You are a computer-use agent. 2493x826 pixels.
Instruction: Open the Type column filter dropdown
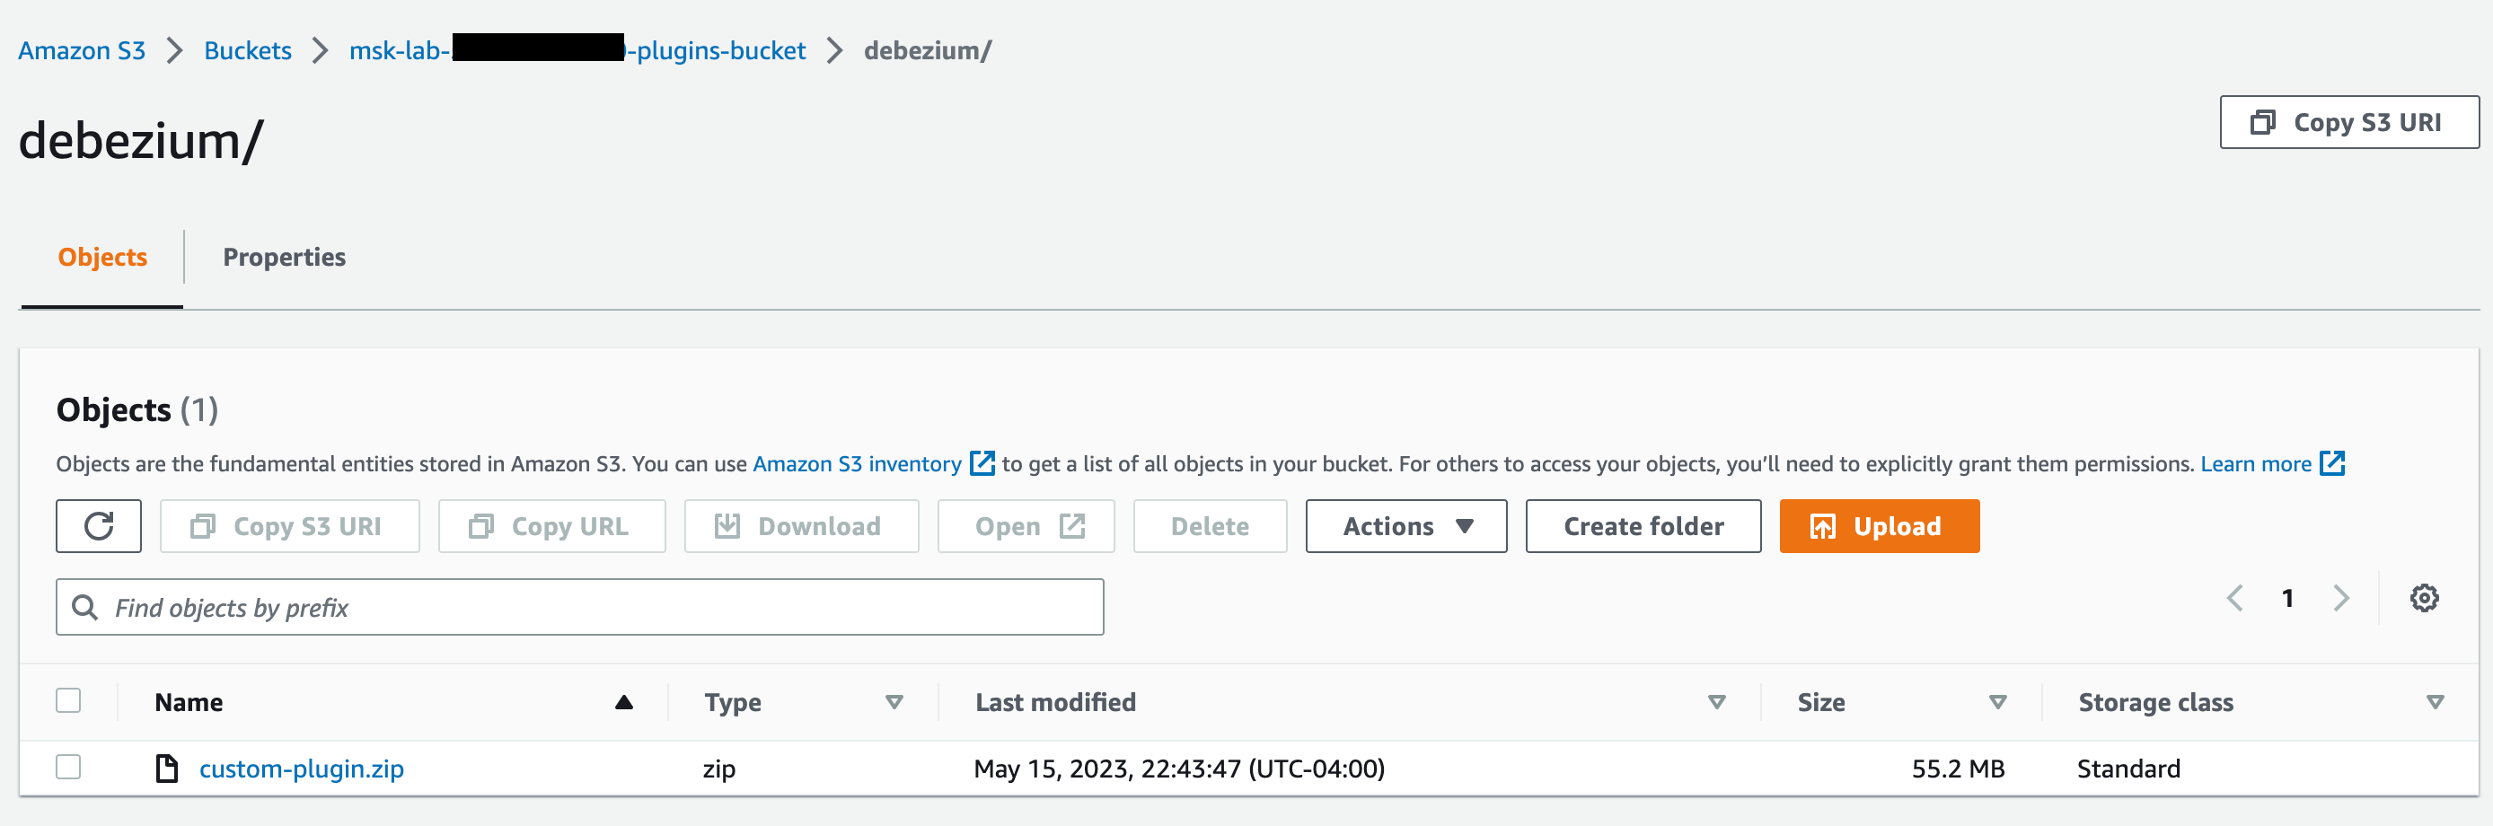[x=893, y=702]
